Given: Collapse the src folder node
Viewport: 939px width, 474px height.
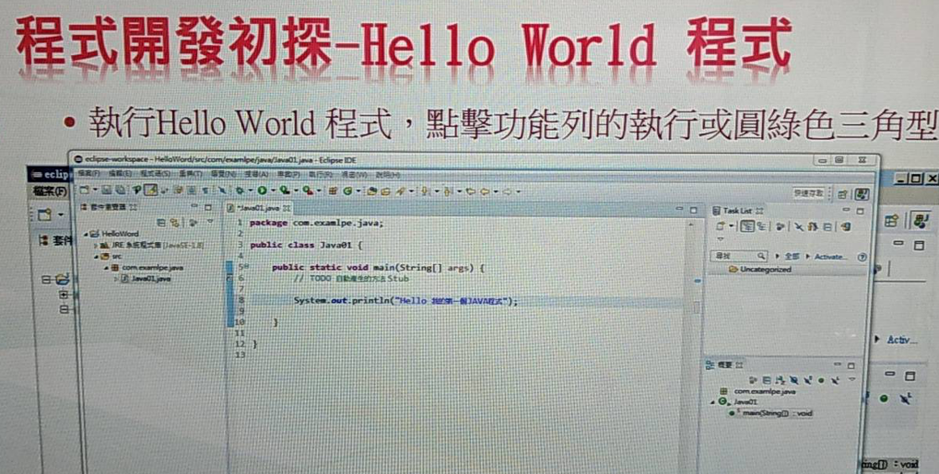Looking at the screenshot, I should 96,257.
